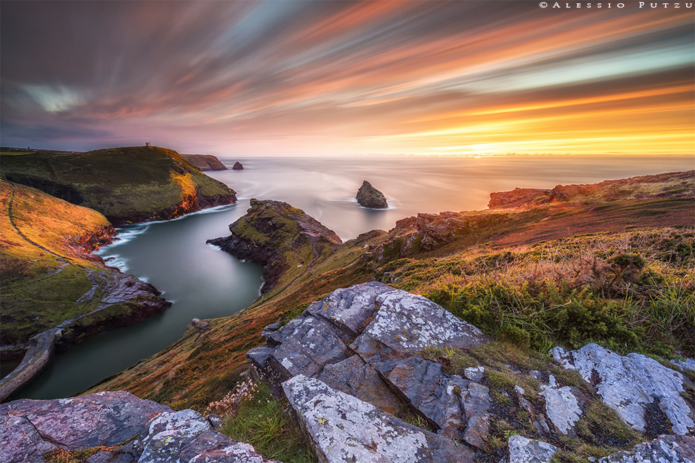695x463 pixels.
Task: Click the Alessio Putzu copyright watermark
Action: point(617,5)
